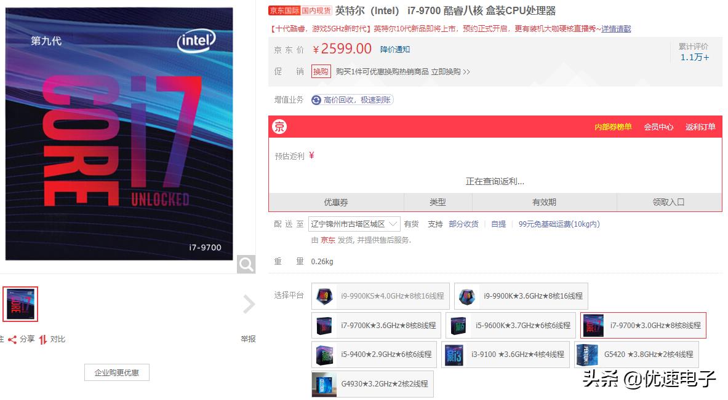
Task: Click 自提 pickup link
Action: [498, 224]
